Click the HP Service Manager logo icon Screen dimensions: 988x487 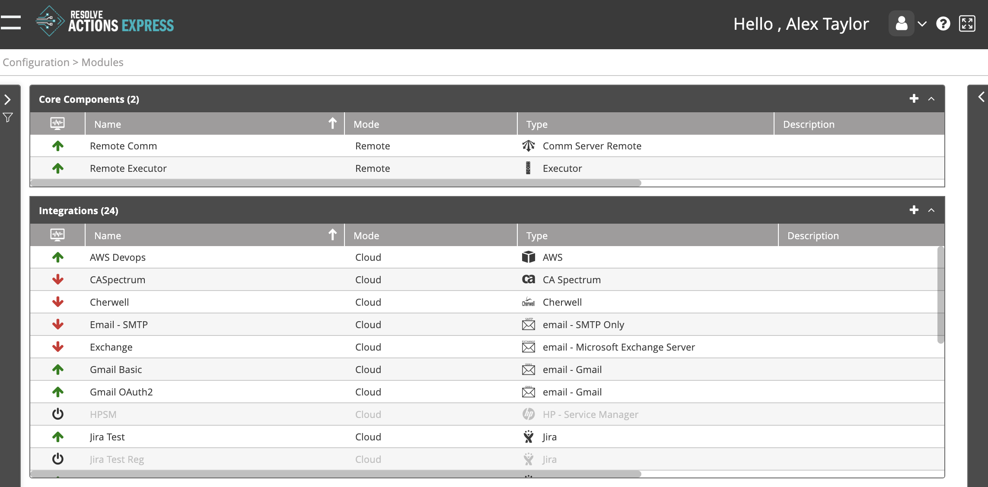coord(529,414)
